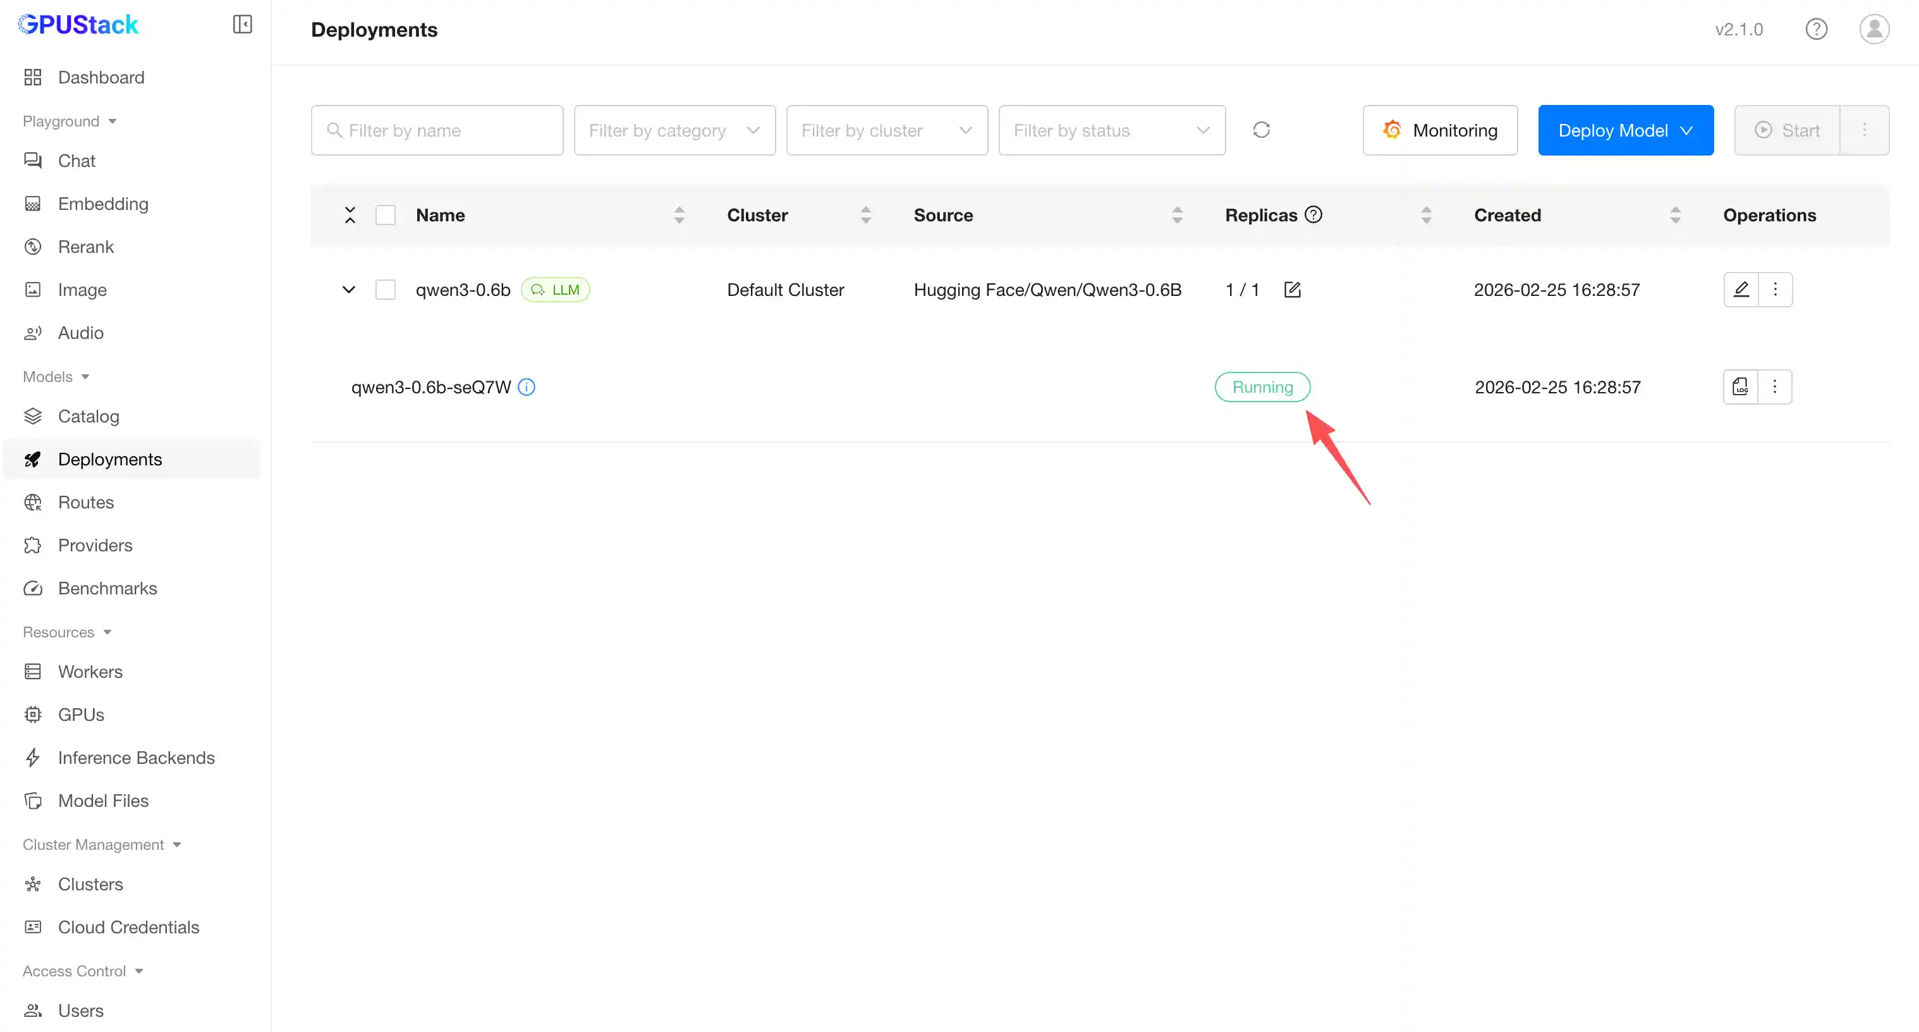Image resolution: width=1919 pixels, height=1032 pixels.
Task: Open the help question mark icon
Action: pos(1816,29)
